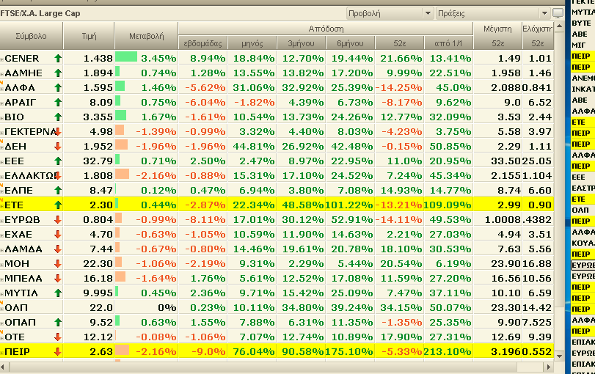Screen dimensions: 595x374
Task: Select the highlighted ΠΕΙΡ symbol
Action: tap(17, 351)
